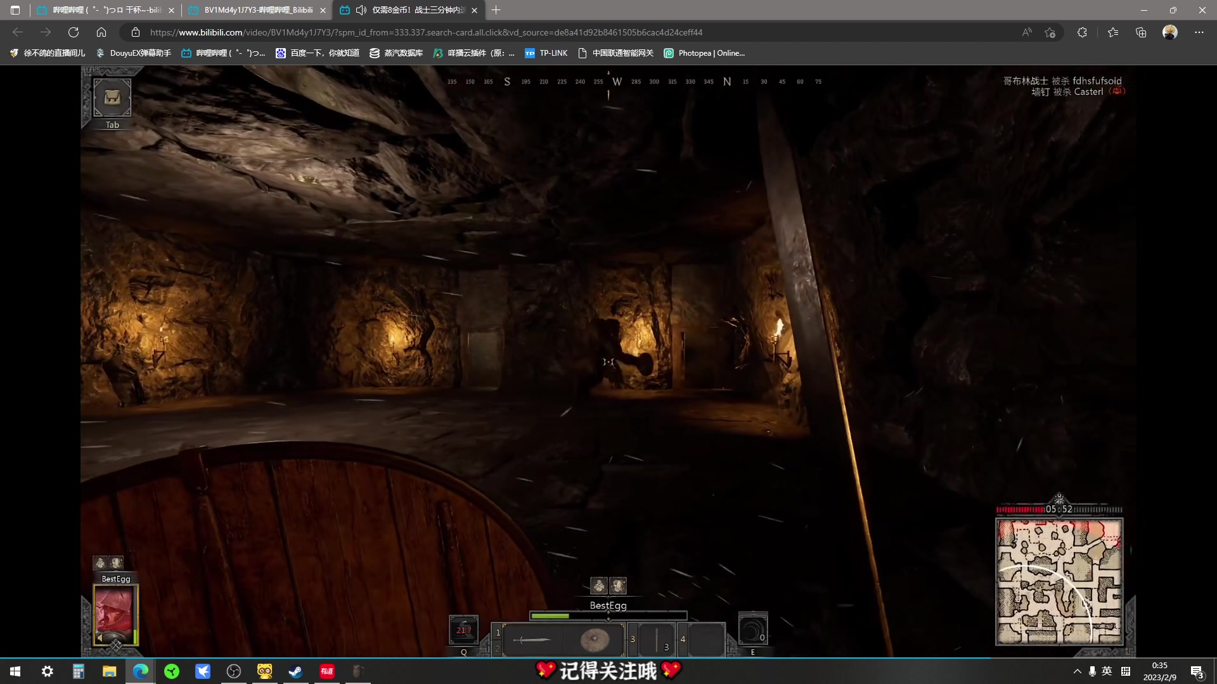Open a new browser tab

point(496,10)
